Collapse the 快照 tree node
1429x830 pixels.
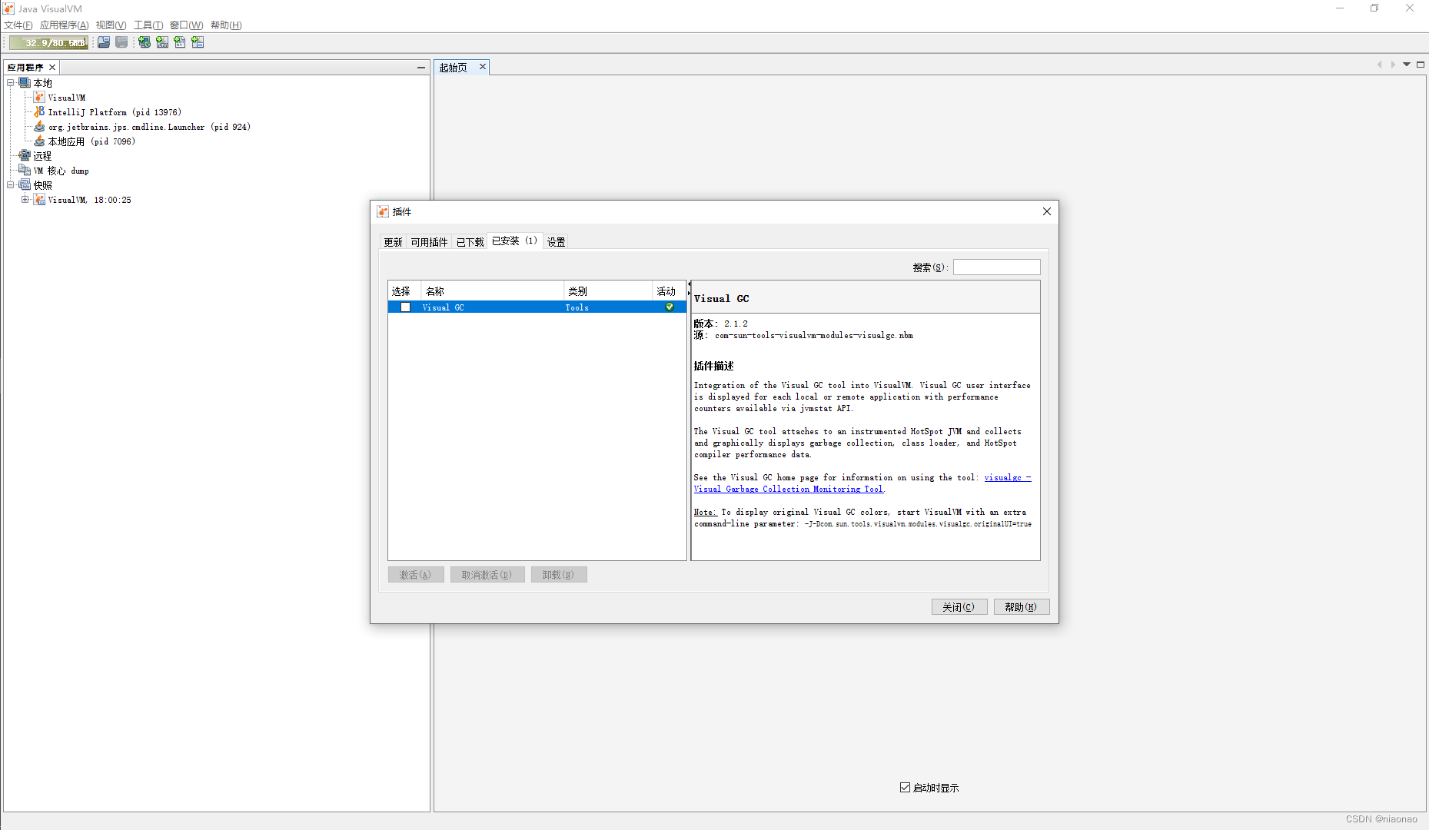11,184
